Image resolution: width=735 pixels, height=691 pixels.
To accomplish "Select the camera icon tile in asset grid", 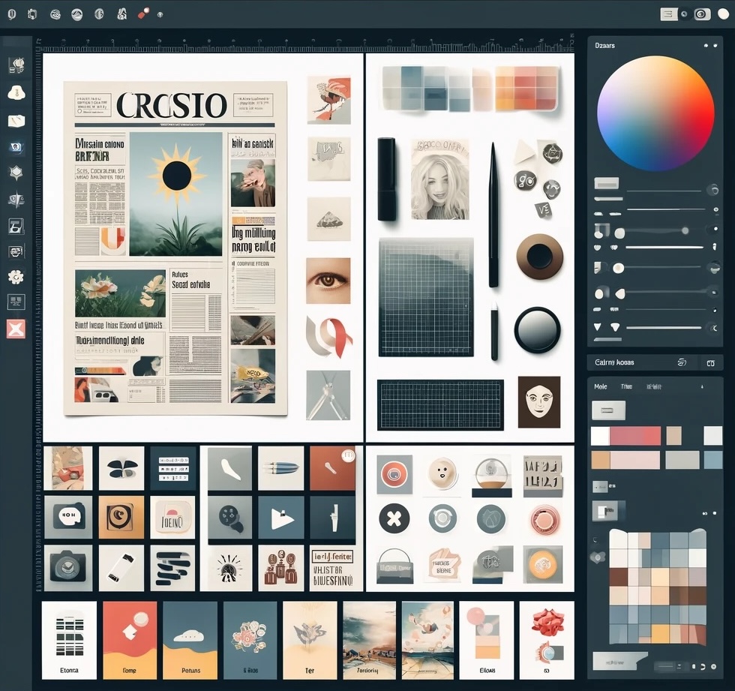I will (67, 568).
